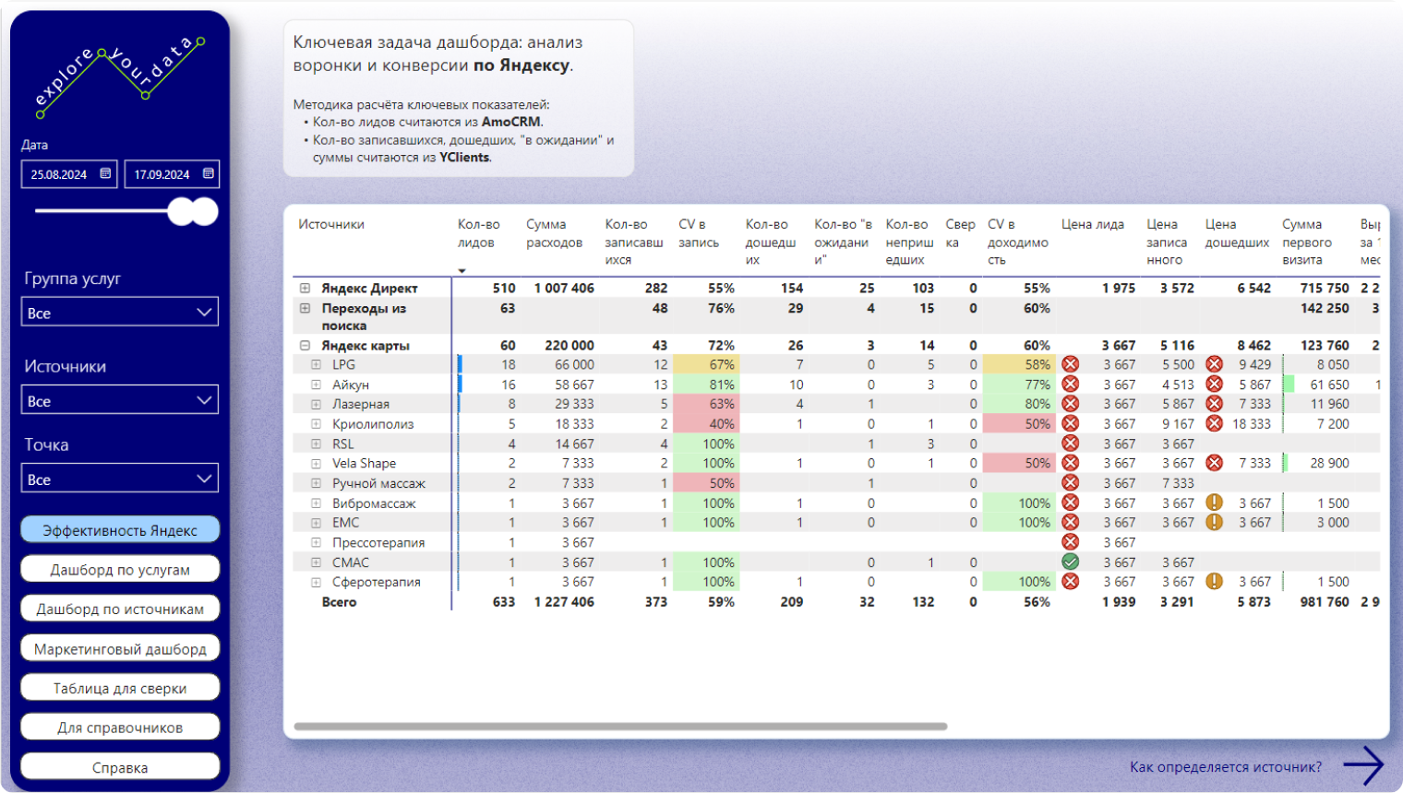Click green checkmark icon in CMAC row

pos(1071,562)
